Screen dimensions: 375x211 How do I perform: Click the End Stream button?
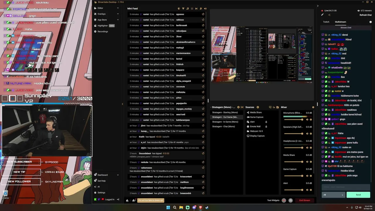304,200
